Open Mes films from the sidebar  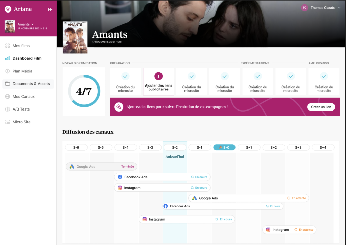(x=21, y=46)
